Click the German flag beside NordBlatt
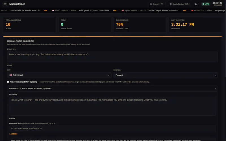 pos(192,10)
